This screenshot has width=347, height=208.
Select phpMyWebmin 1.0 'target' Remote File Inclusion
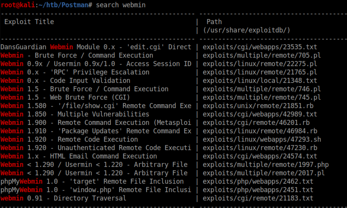[92, 182]
